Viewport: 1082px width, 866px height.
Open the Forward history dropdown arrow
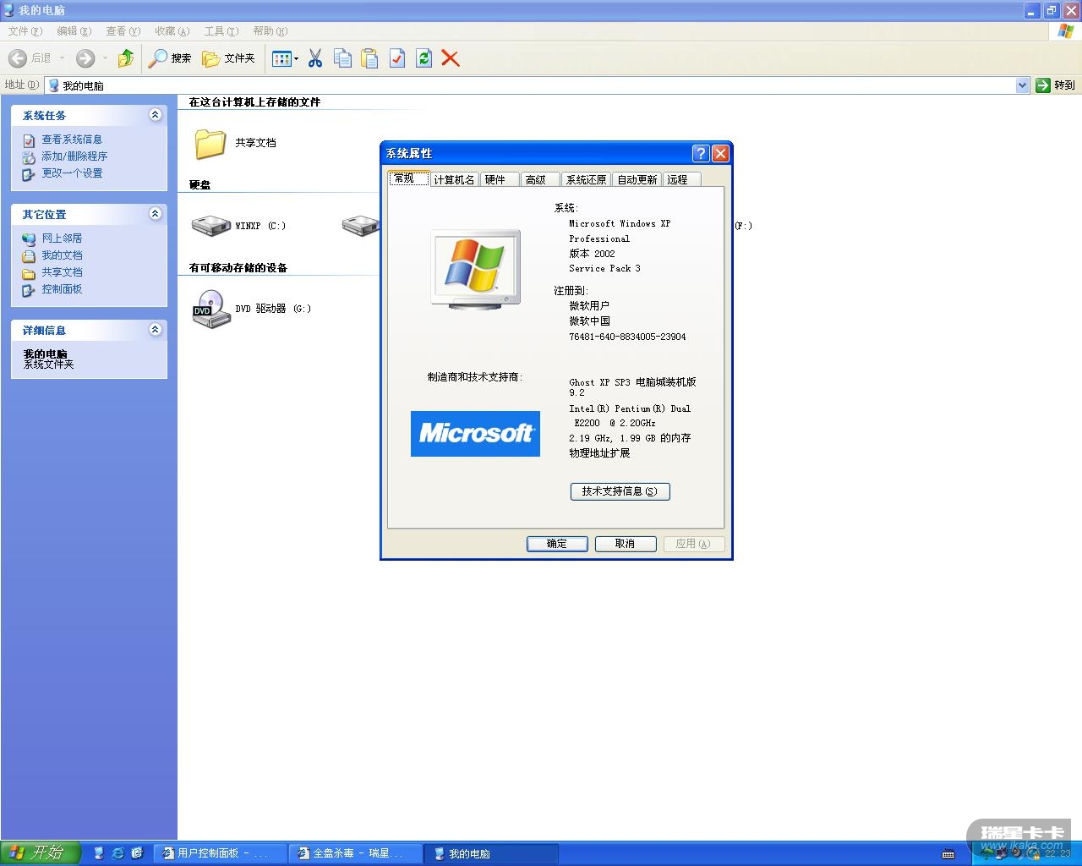point(105,58)
